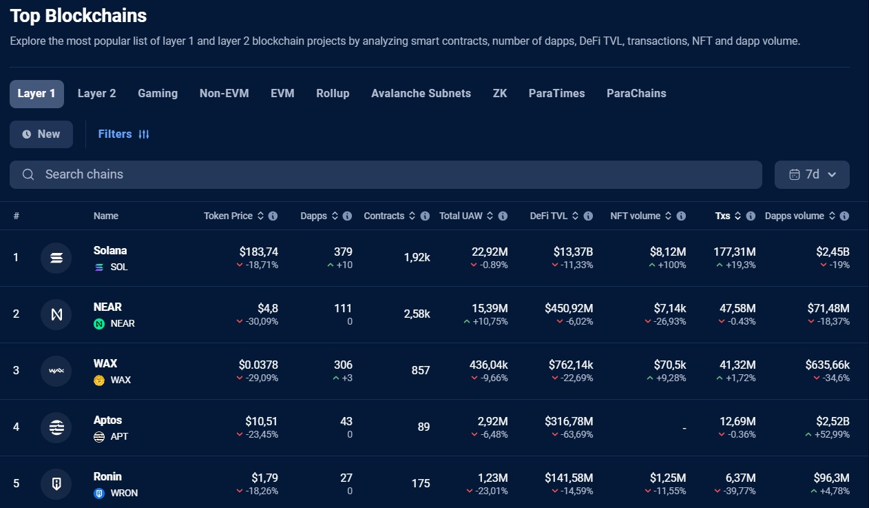Switch to the ZK tab
Viewport: 869px width, 508px height.
click(500, 94)
